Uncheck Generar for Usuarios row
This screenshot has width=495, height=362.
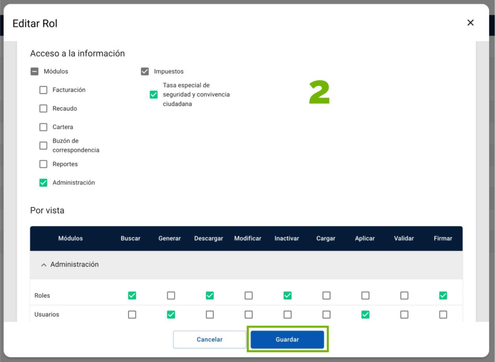pos(171,314)
